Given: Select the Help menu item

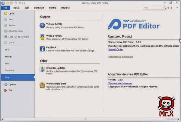Looking at the screenshot, I should [x=18, y=77].
